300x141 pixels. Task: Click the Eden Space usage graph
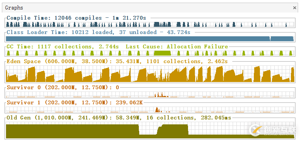click(x=150, y=74)
